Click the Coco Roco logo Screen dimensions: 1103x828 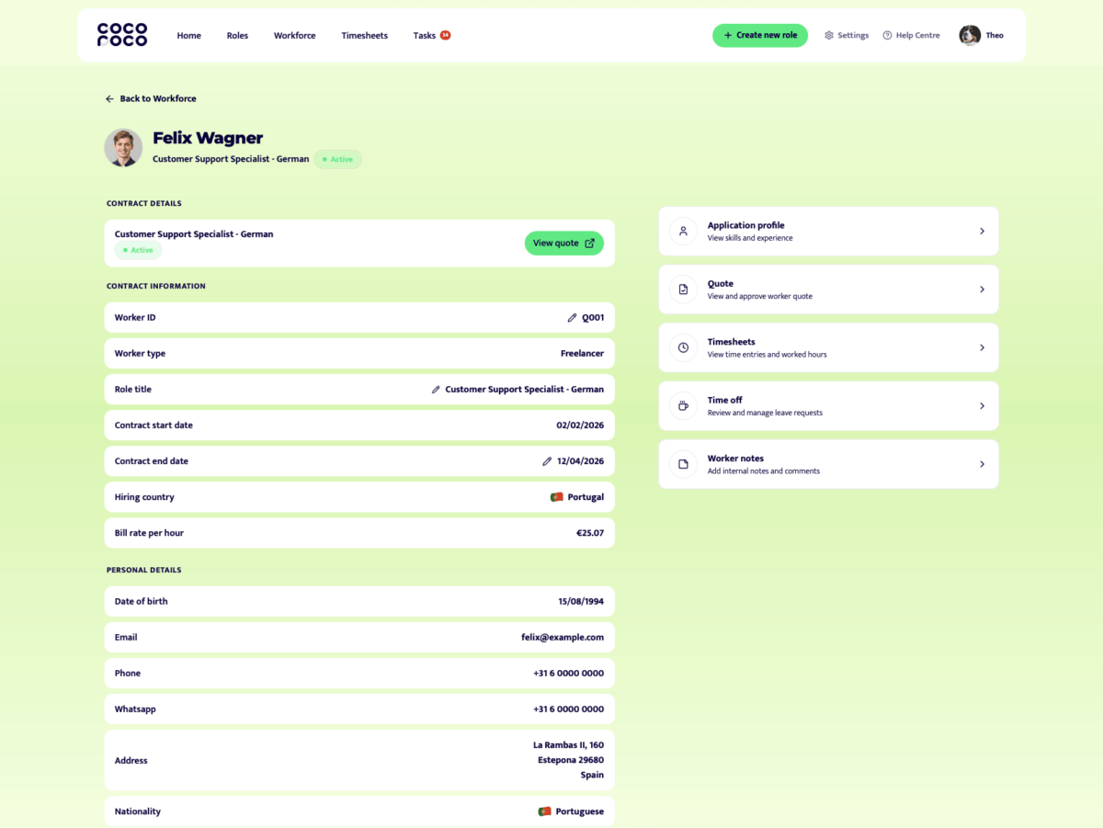(122, 35)
